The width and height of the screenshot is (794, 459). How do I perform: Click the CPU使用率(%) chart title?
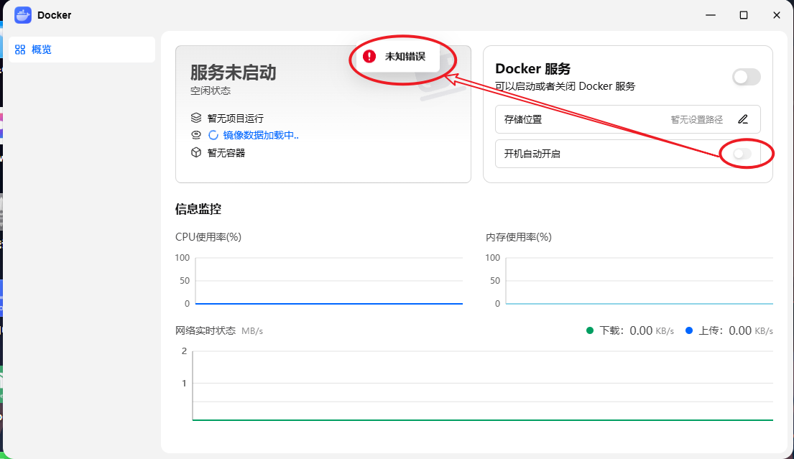pyautogui.click(x=208, y=237)
